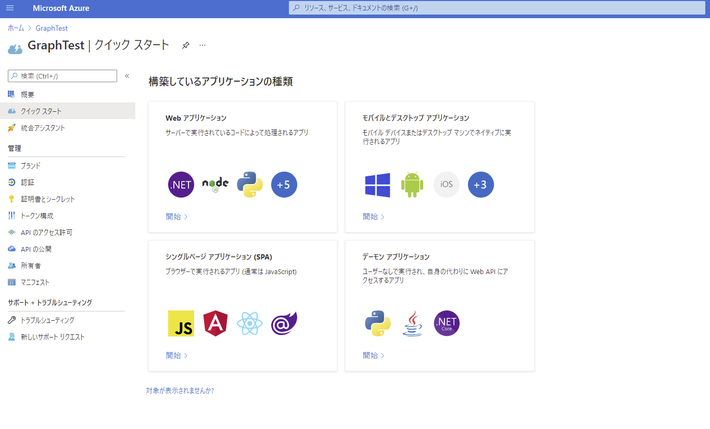
Task: Click the Web アプリケーション card title
Action: point(196,118)
